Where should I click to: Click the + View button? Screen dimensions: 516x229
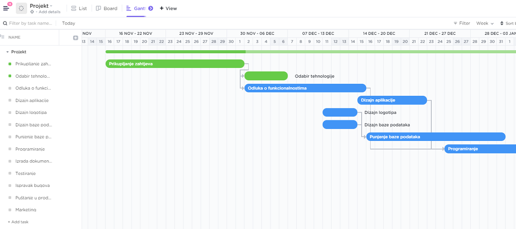pyautogui.click(x=168, y=8)
